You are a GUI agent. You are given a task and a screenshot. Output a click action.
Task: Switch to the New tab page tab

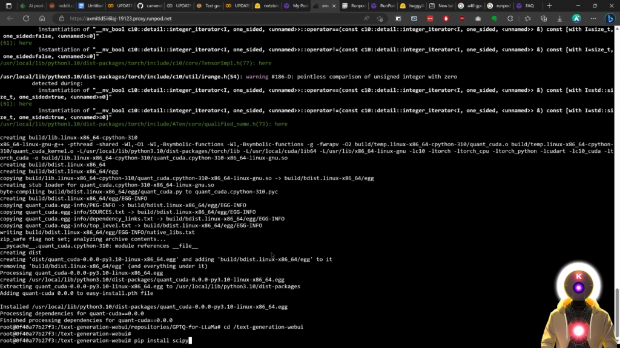[441, 6]
